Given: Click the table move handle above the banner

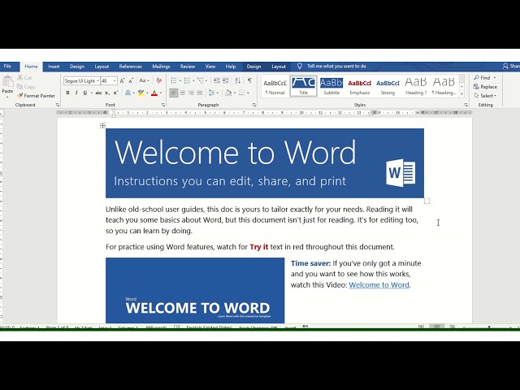Looking at the screenshot, I should point(102,125).
